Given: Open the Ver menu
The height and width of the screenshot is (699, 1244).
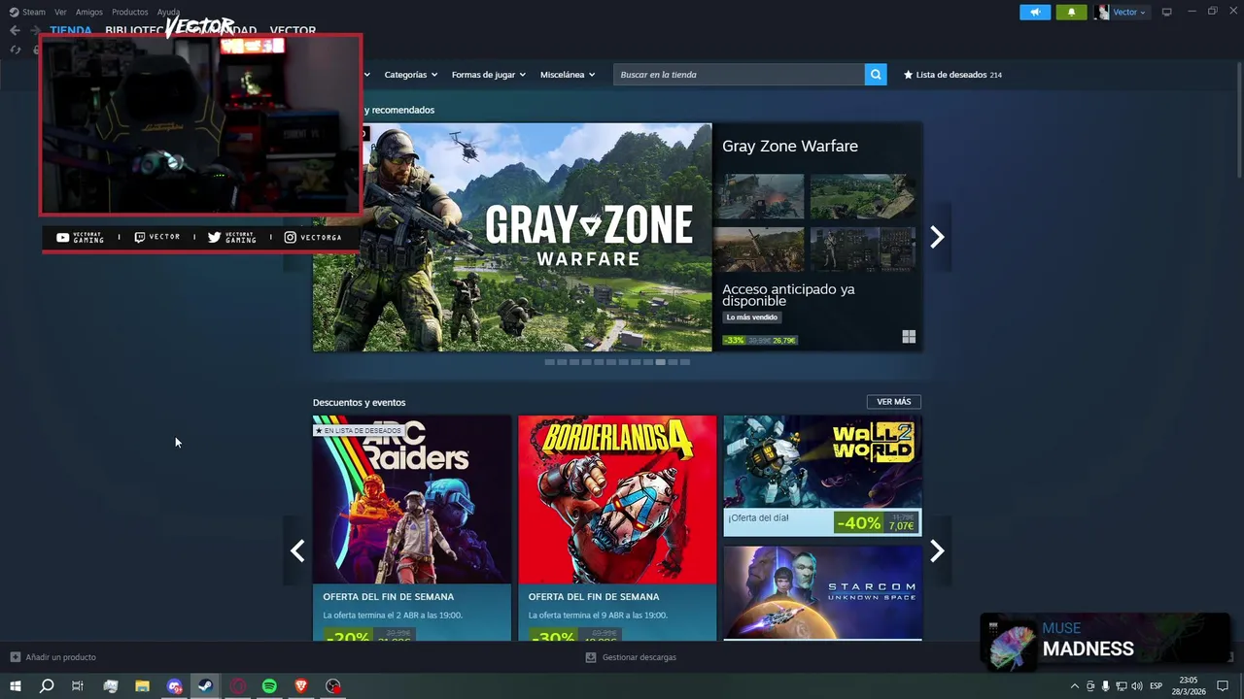Looking at the screenshot, I should point(60,12).
